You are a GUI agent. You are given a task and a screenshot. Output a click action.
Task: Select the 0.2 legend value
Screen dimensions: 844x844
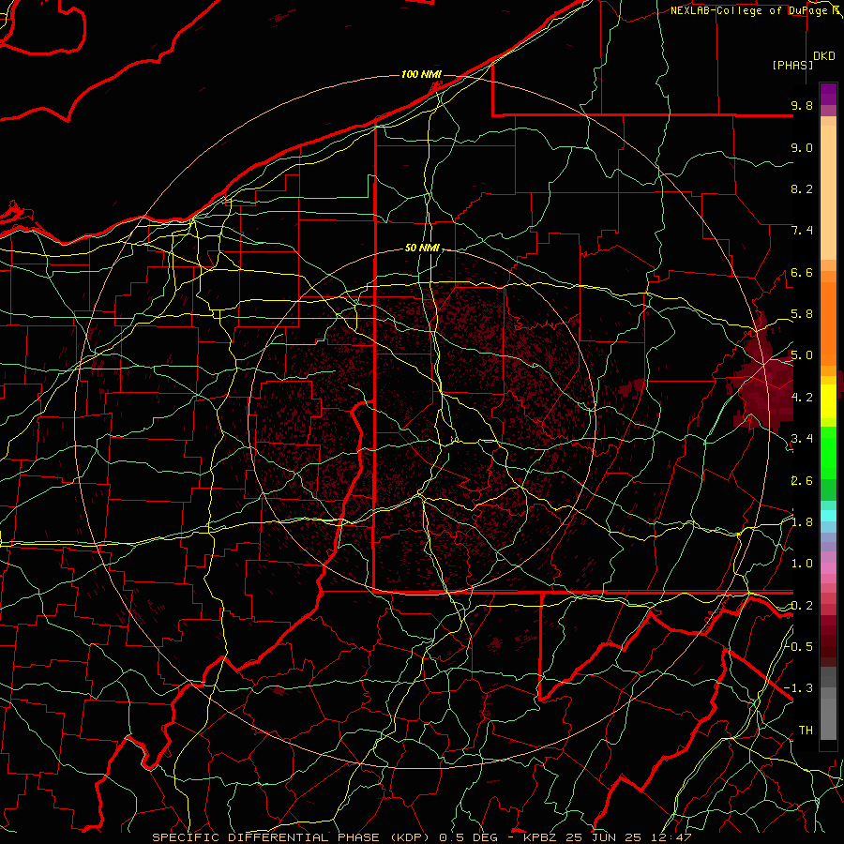[802, 606]
